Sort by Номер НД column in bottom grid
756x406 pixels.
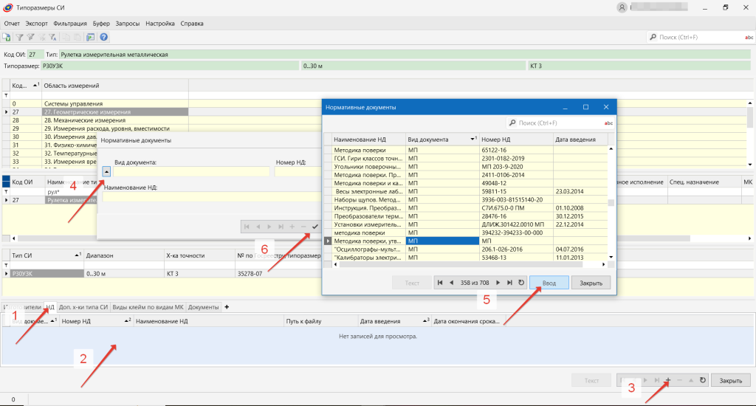[x=95, y=321]
